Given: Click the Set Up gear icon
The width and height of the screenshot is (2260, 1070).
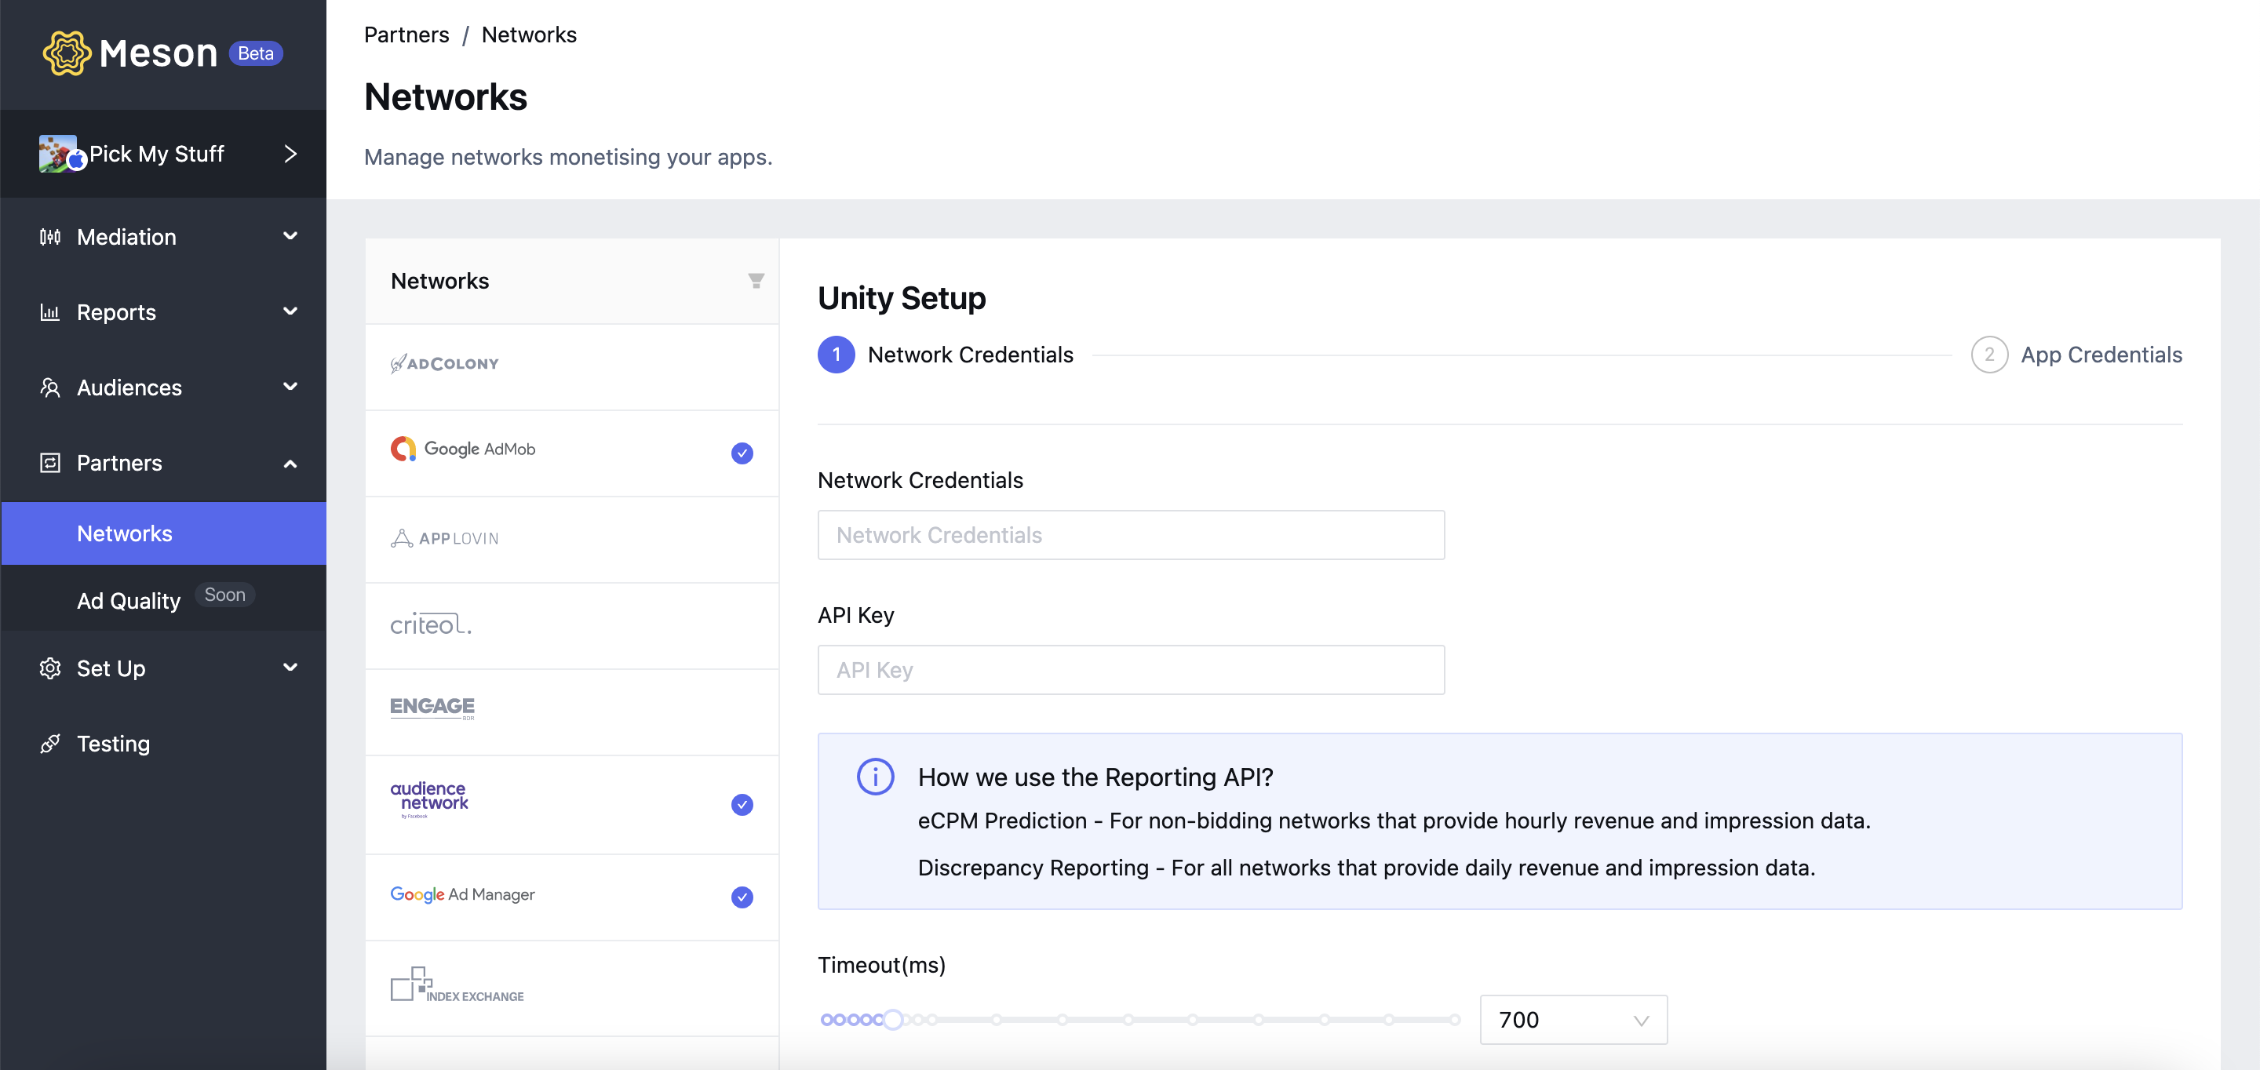Looking at the screenshot, I should click(x=50, y=668).
